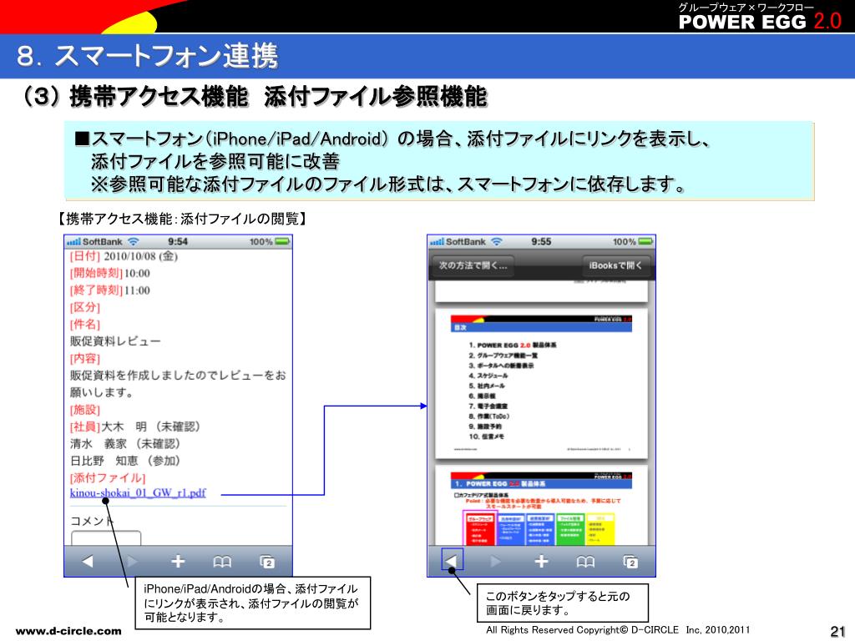Tap the 次の方法で開く… button
The height and width of the screenshot is (641, 855).
click(x=473, y=265)
